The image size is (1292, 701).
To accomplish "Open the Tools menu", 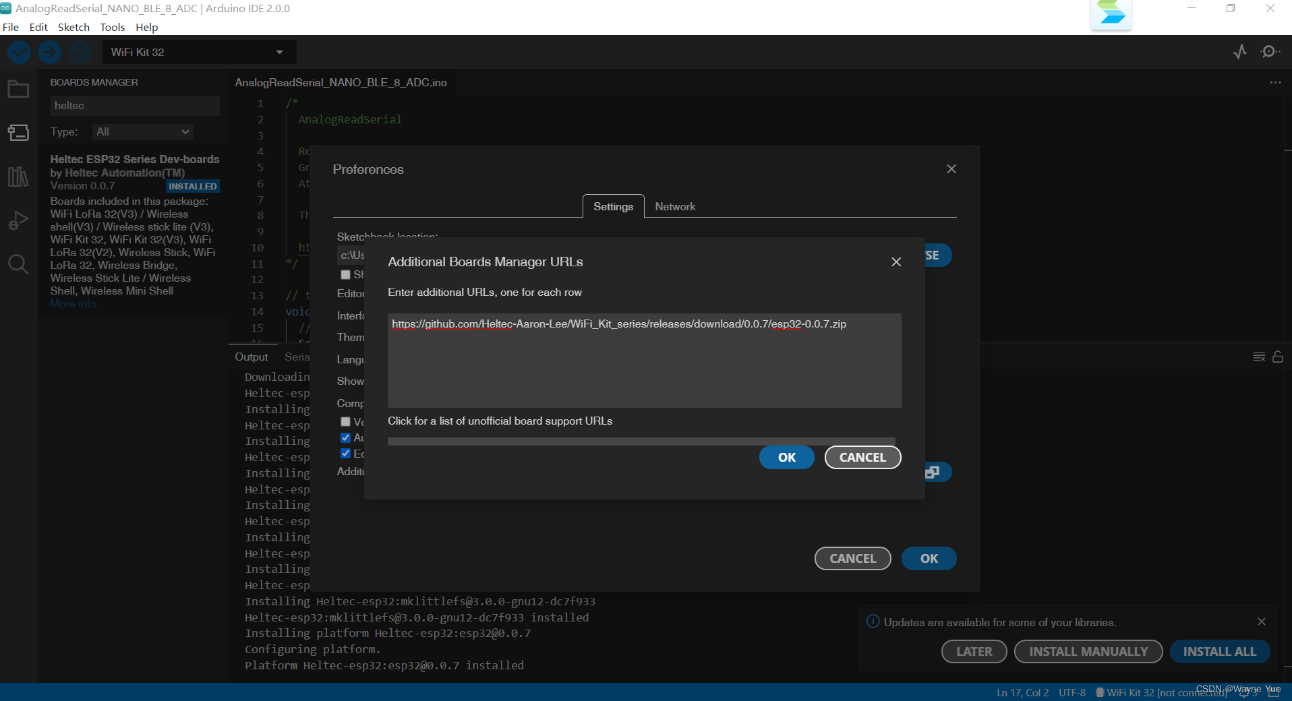I will (112, 27).
